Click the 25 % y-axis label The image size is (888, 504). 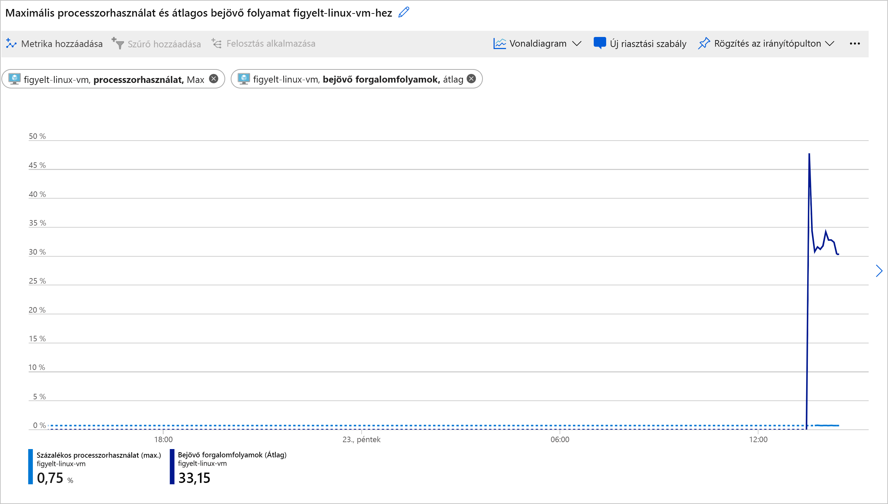(x=37, y=281)
